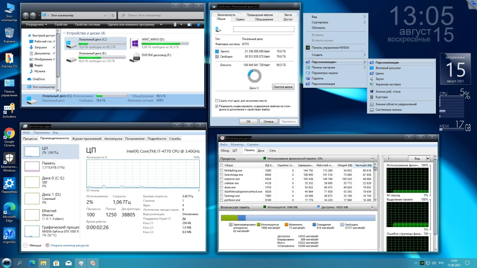
Task: Expand Создать submenu
Action: pyautogui.click(x=335, y=55)
